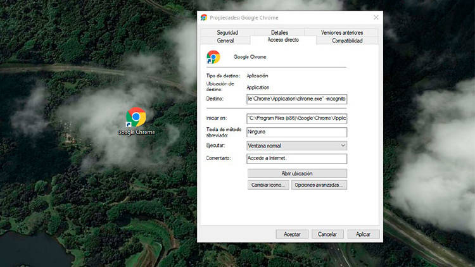Select the General tab
Image resolution: width=475 pixels, height=267 pixels.
(225, 40)
